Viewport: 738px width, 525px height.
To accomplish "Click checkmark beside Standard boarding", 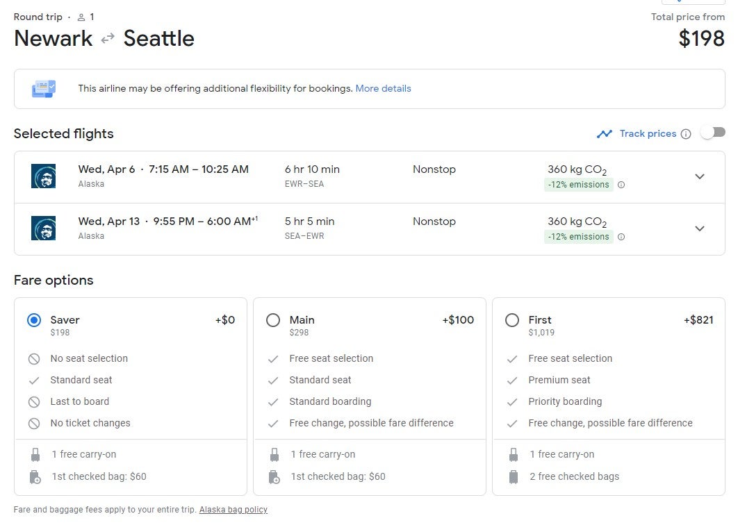I will (273, 402).
